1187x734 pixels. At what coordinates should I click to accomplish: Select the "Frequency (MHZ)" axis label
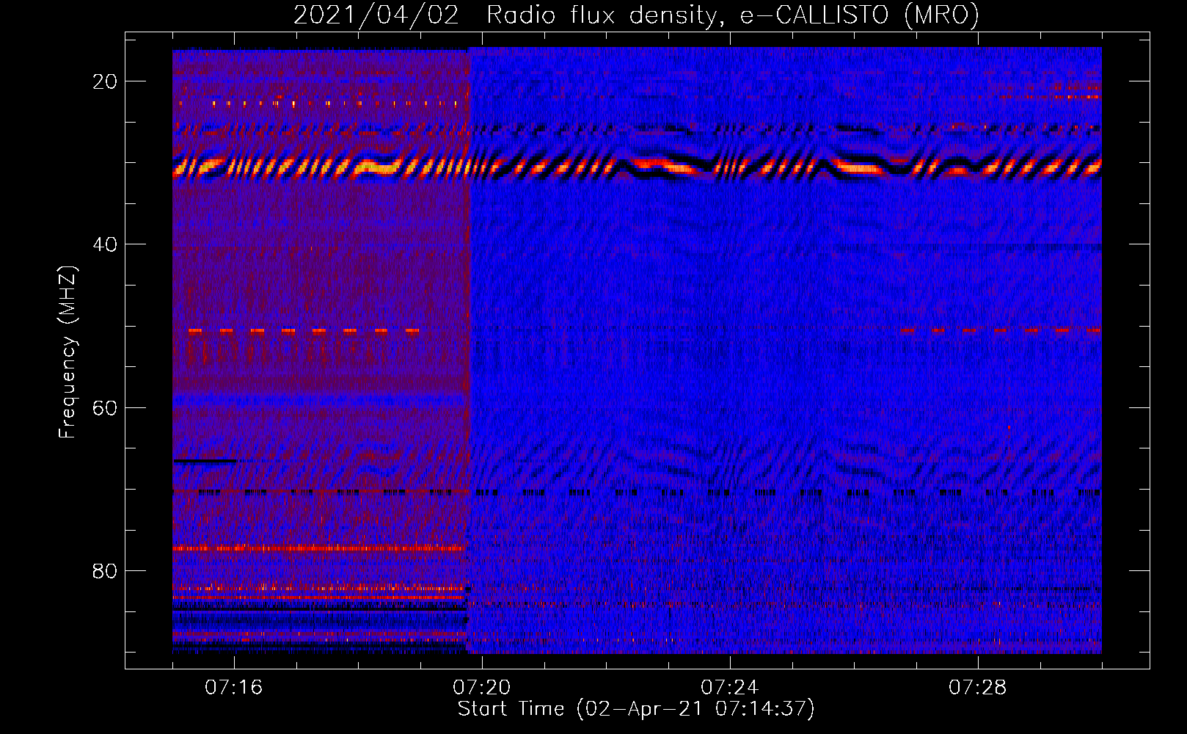[x=67, y=352]
